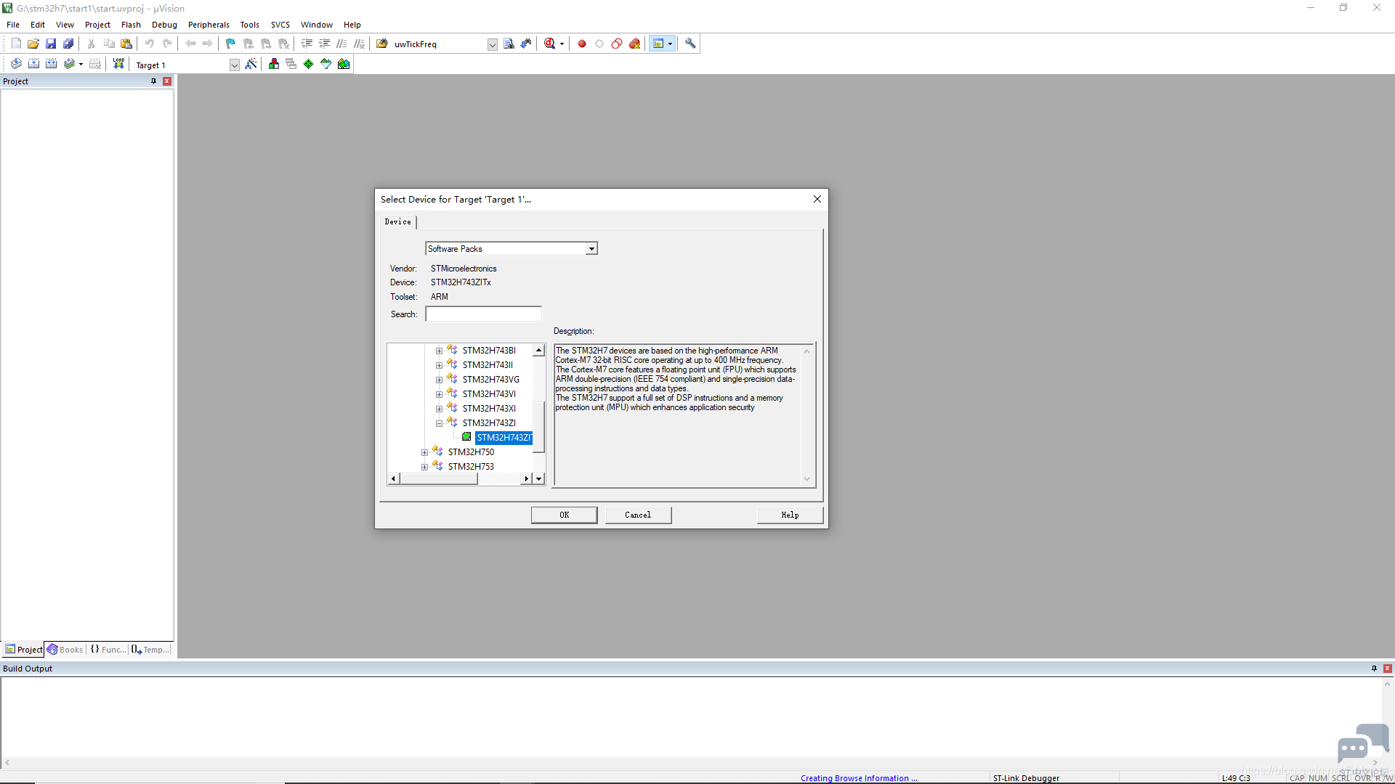Open the Debug menu
Image resolution: width=1395 pixels, height=784 pixels.
[x=164, y=25]
